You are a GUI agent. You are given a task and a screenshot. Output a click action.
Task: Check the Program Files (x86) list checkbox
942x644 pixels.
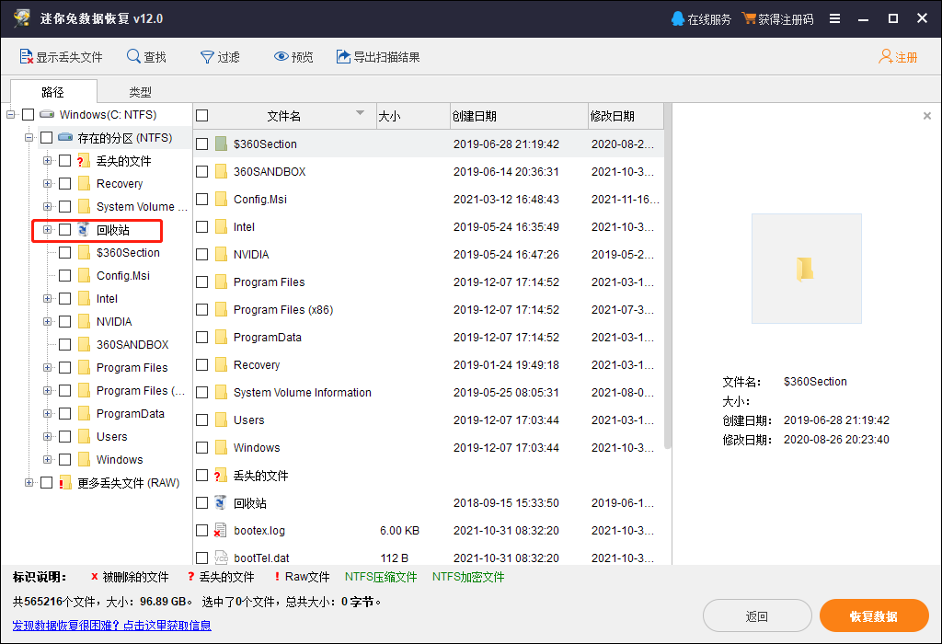click(x=202, y=309)
